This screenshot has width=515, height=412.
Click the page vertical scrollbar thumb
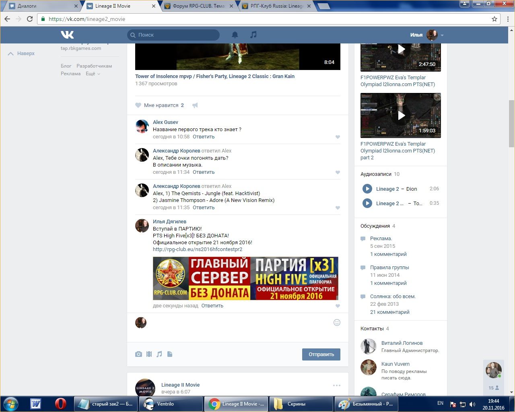(x=512, y=124)
